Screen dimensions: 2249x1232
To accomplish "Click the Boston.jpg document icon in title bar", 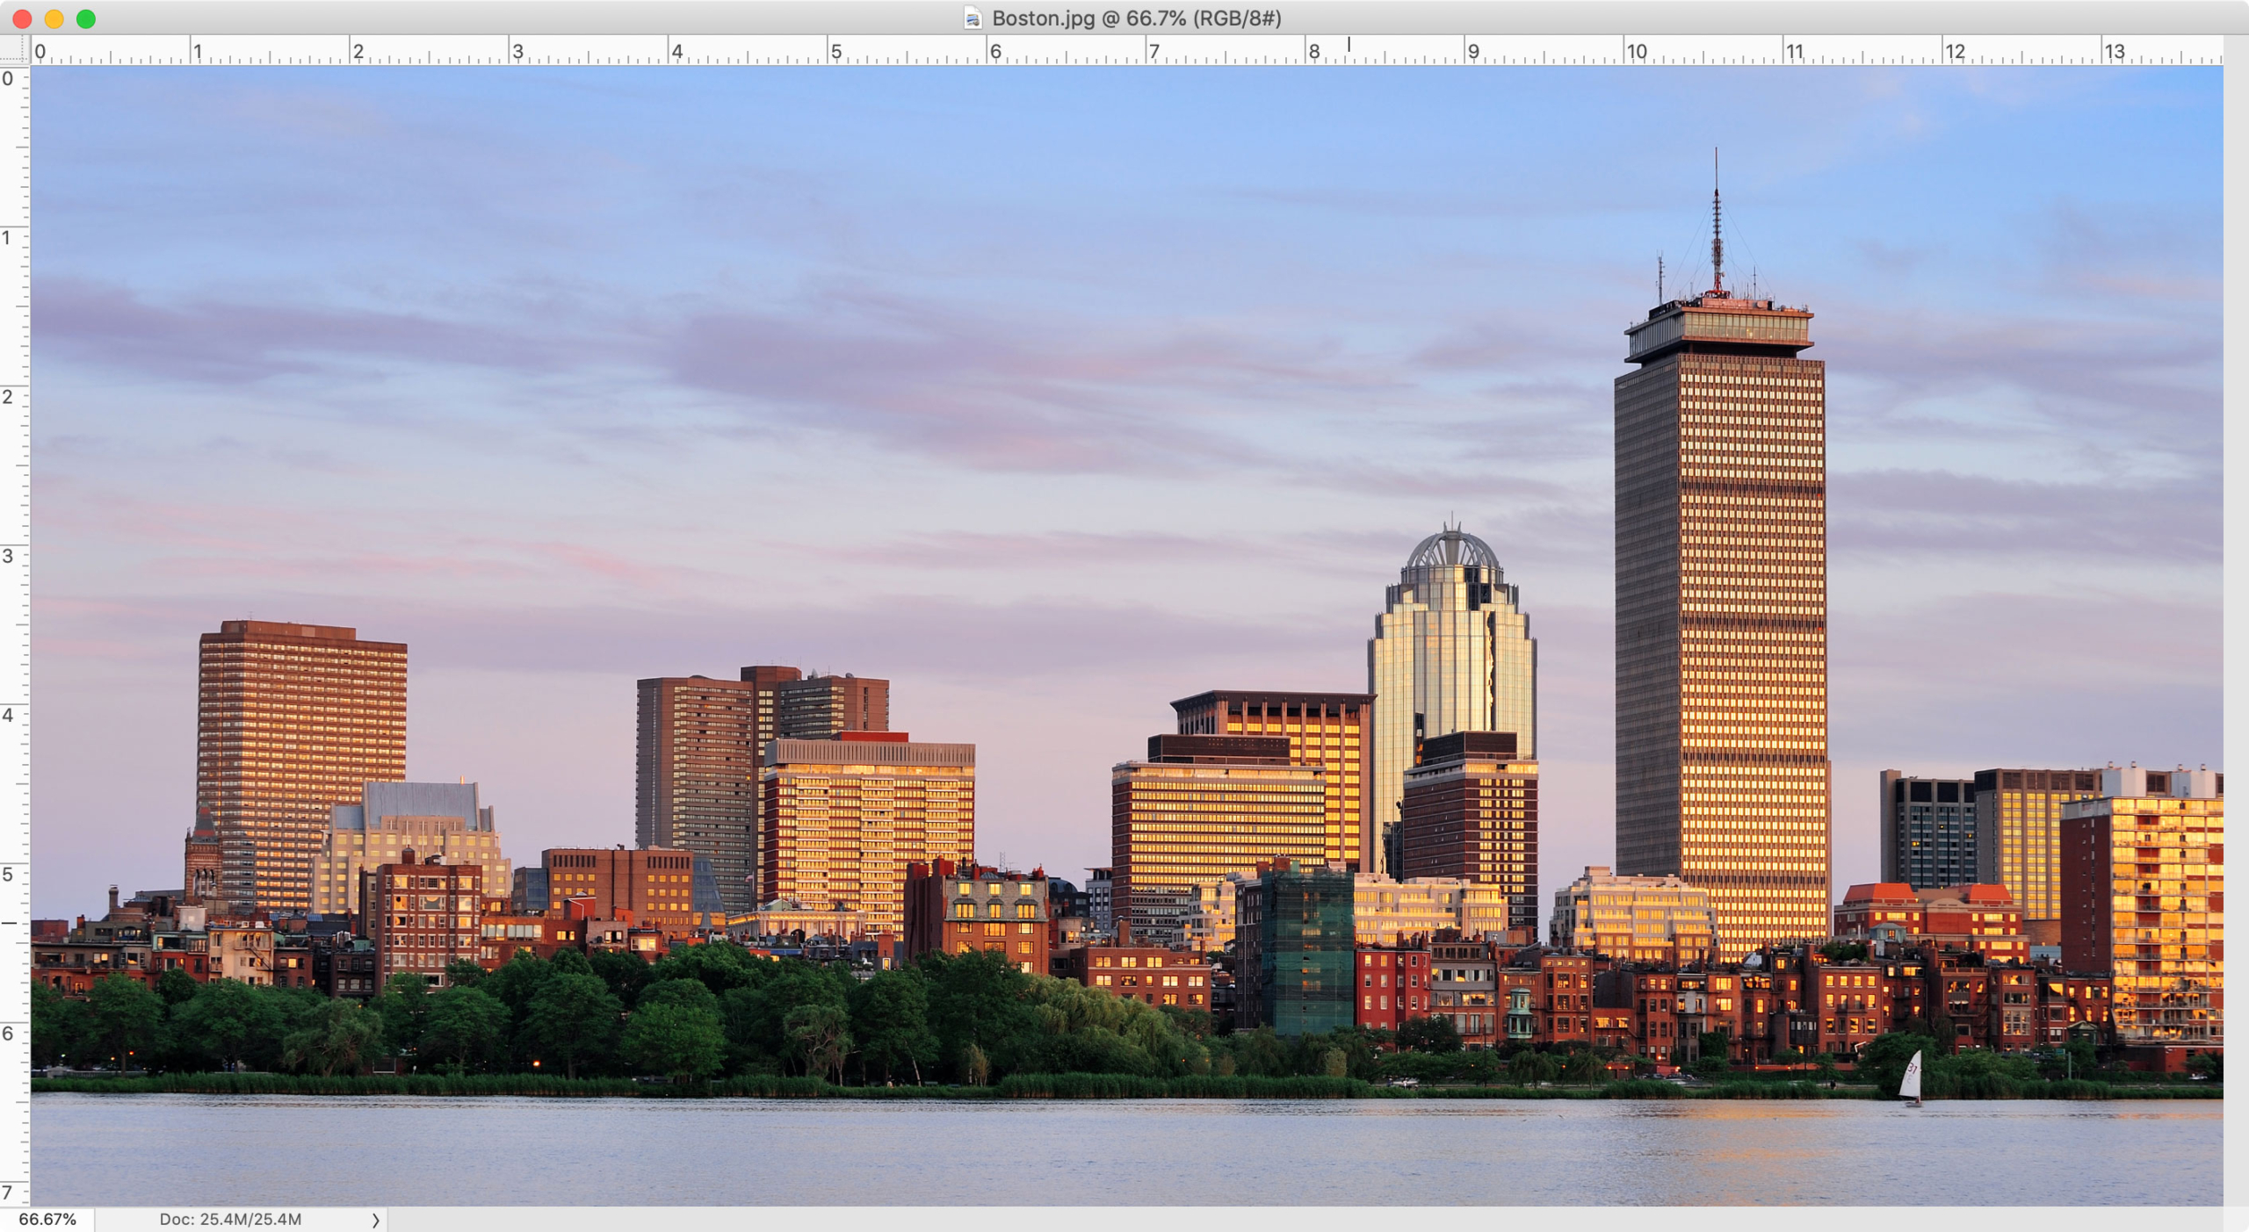I will (x=973, y=18).
